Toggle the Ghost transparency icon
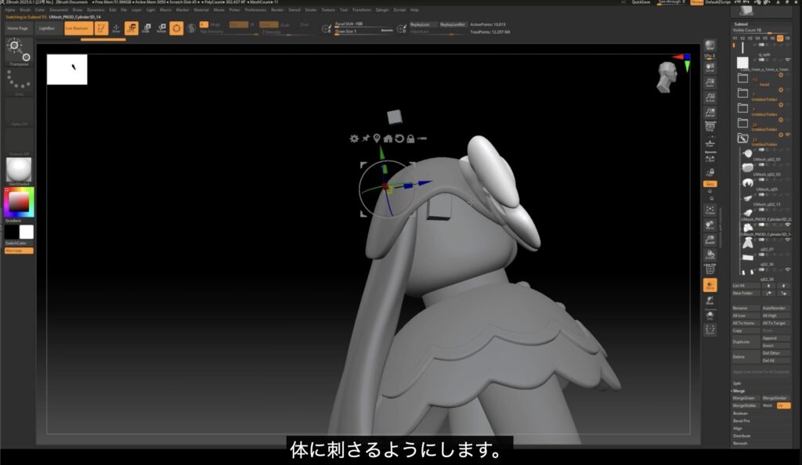The width and height of the screenshot is (802, 465). tap(710, 301)
